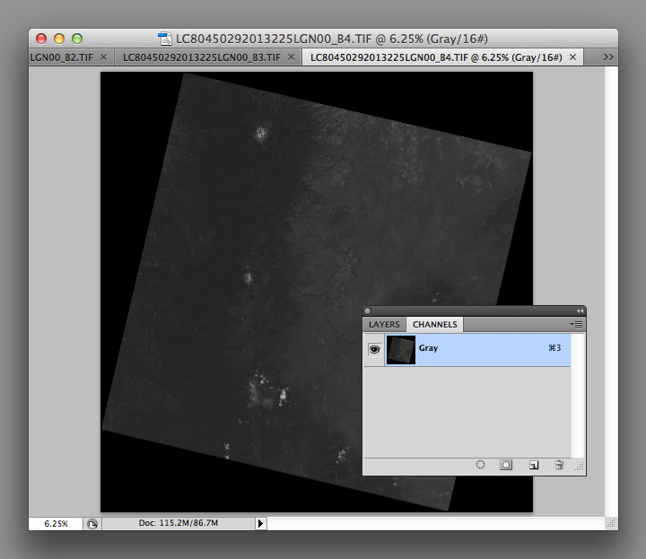Screen dimensions: 646x559
Task: Click the document proxy icon in title bar
Action: 165,39
